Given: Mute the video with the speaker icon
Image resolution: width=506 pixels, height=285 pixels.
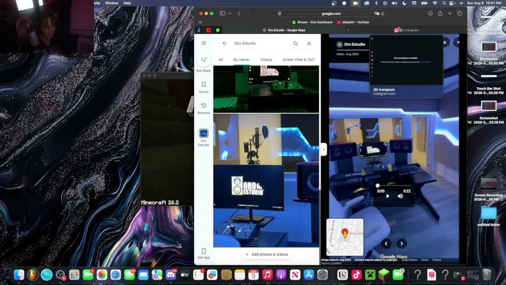Looking at the screenshot, I should tap(400, 196).
